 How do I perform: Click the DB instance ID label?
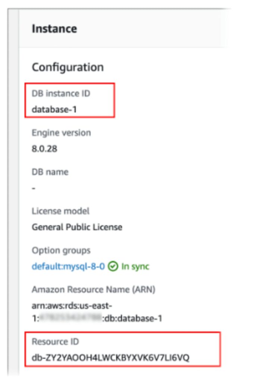point(61,94)
